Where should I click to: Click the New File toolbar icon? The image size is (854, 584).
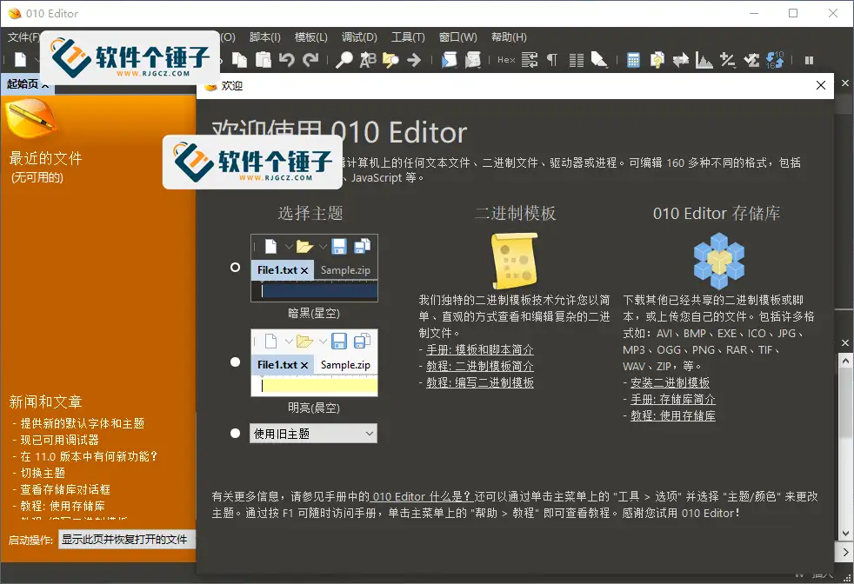click(x=21, y=59)
